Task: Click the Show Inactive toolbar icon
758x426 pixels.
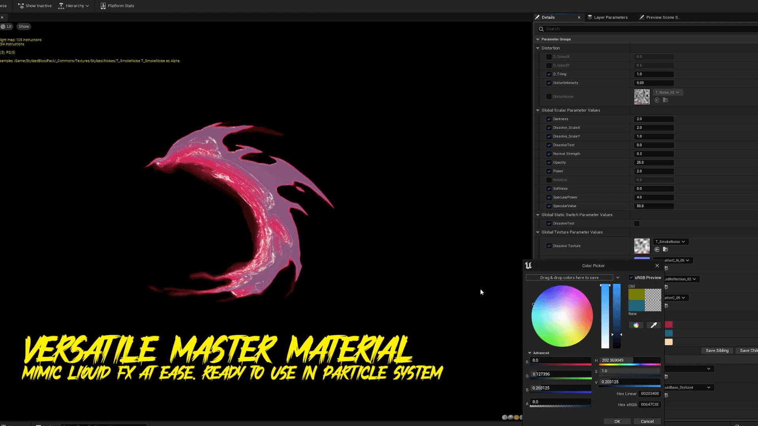Action: coord(21,6)
